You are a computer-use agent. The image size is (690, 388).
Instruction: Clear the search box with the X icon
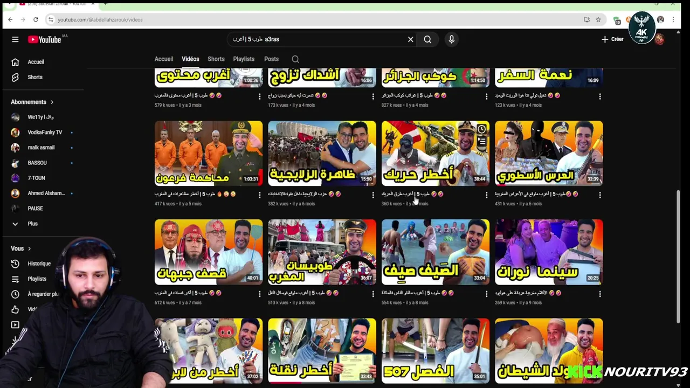[x=410, y=39]
